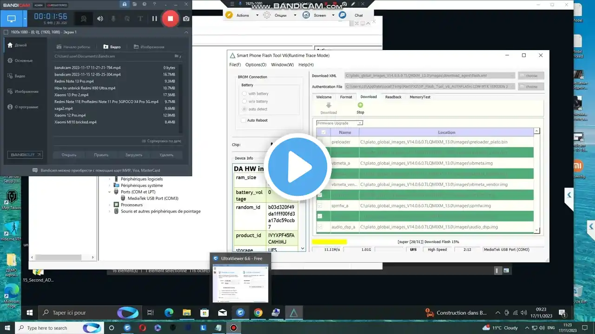Select the text overlay T icon in Bandicam
595x334 pixels.
pos(140,19)
